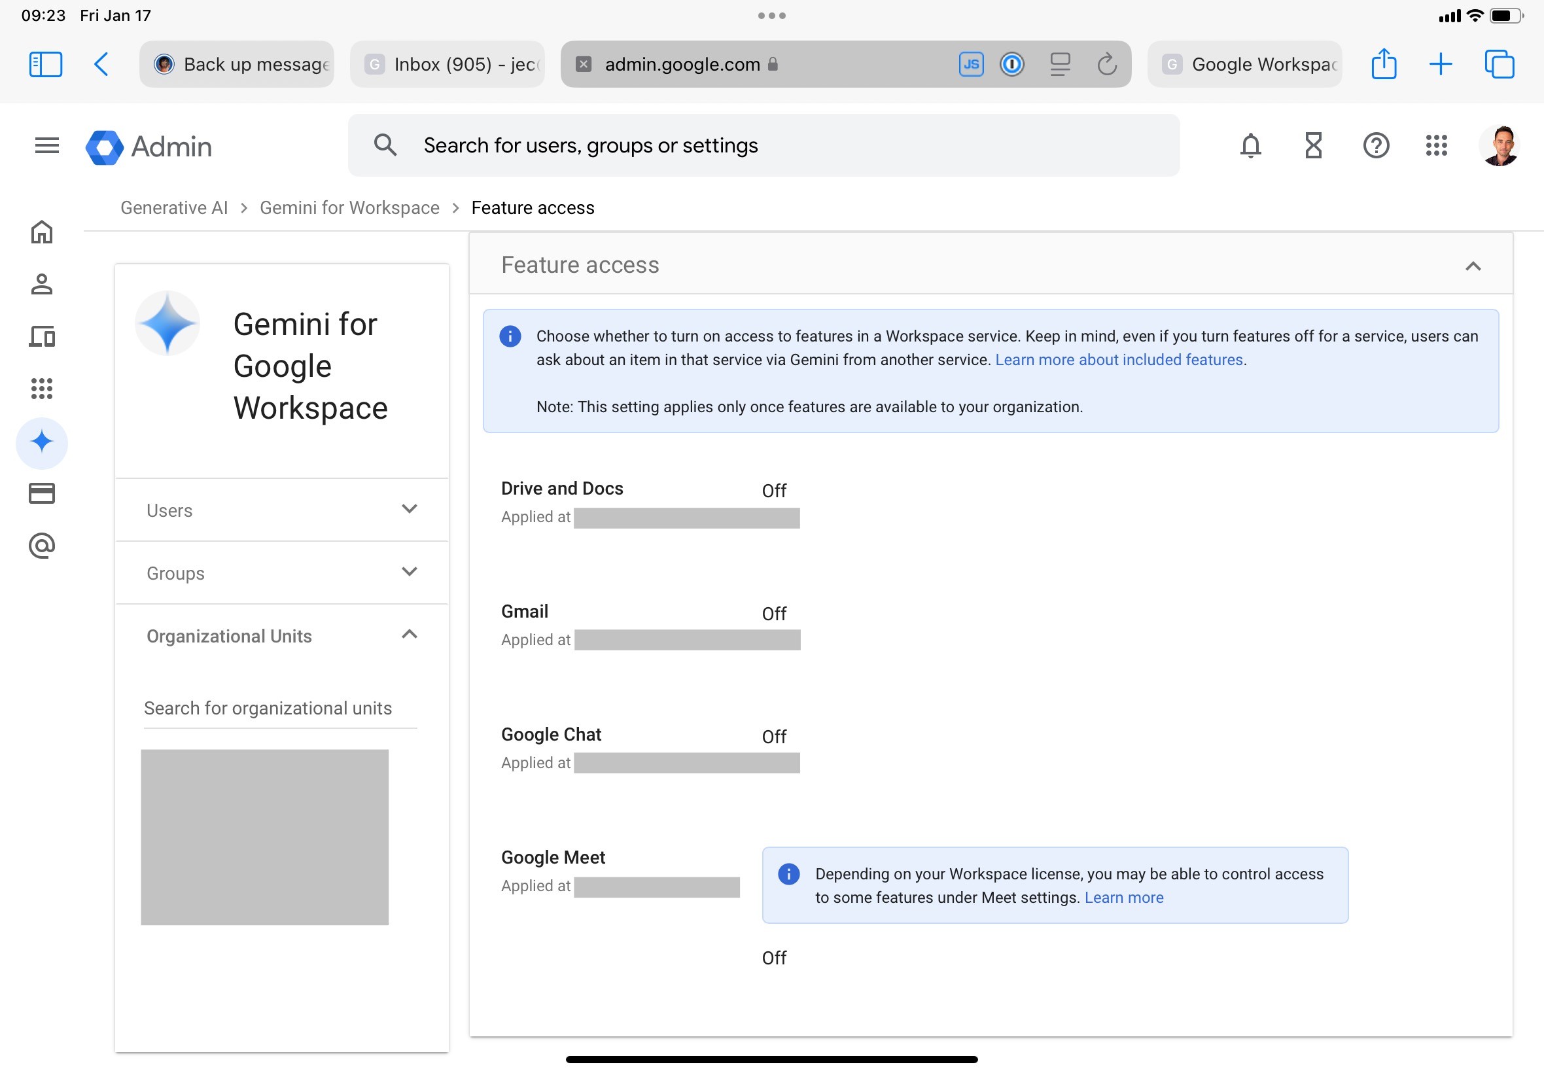Open Google apps grid launcher

click(1437, 145)
